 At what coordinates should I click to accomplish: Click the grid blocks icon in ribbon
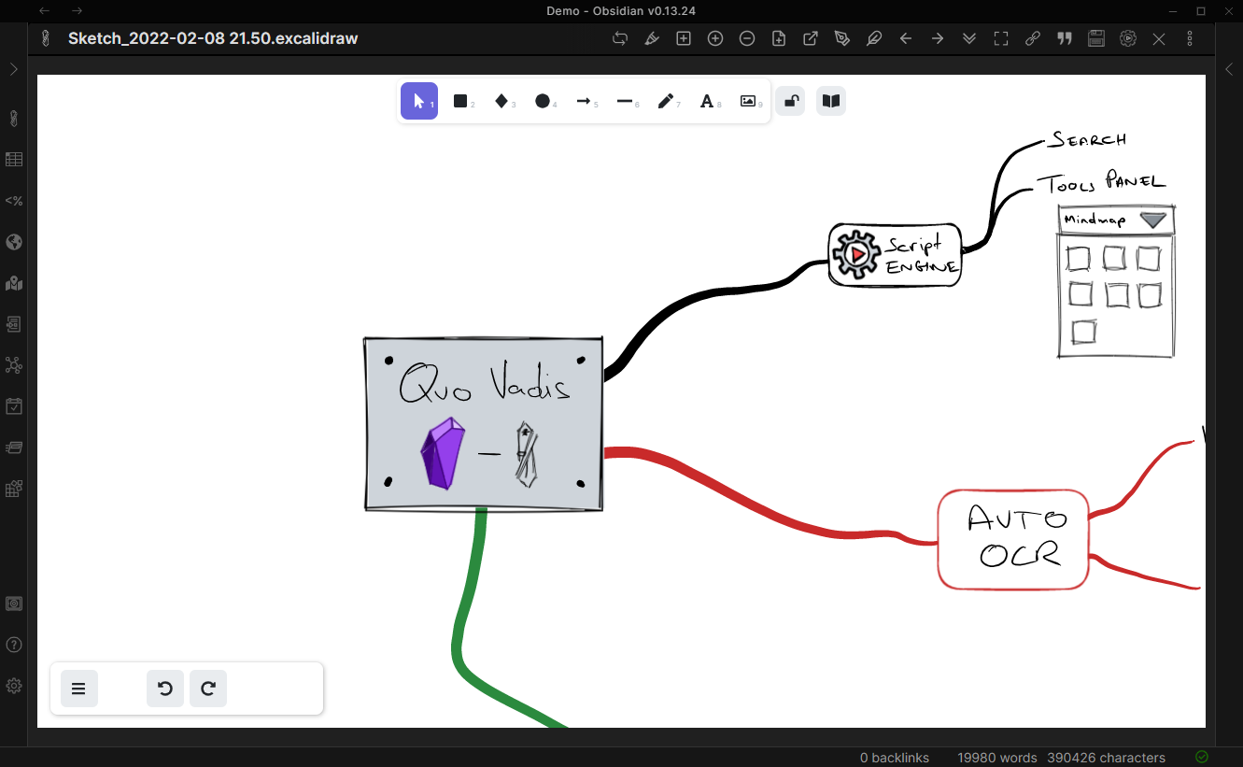point(14,489)
